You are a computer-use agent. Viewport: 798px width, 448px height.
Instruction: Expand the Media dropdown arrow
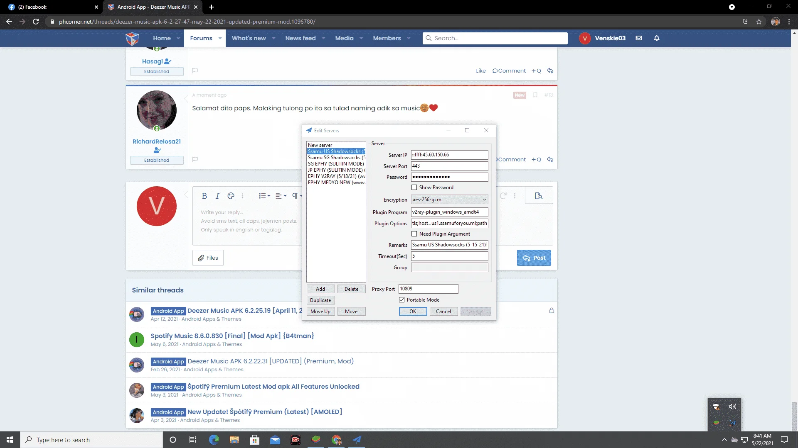coord(361,38)
